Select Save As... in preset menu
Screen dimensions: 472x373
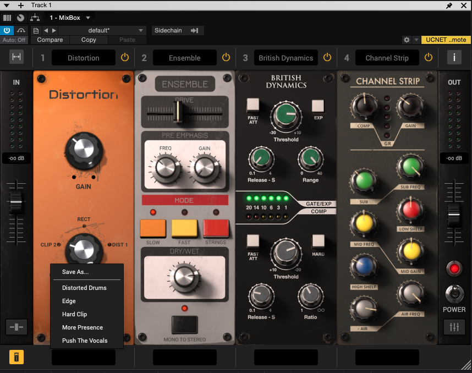pos(87,272)
